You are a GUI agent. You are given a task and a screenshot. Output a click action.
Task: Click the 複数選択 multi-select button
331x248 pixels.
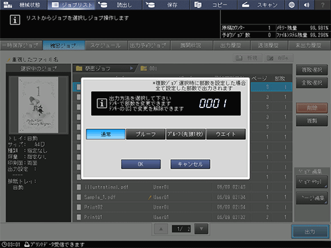tap(312, 70)
